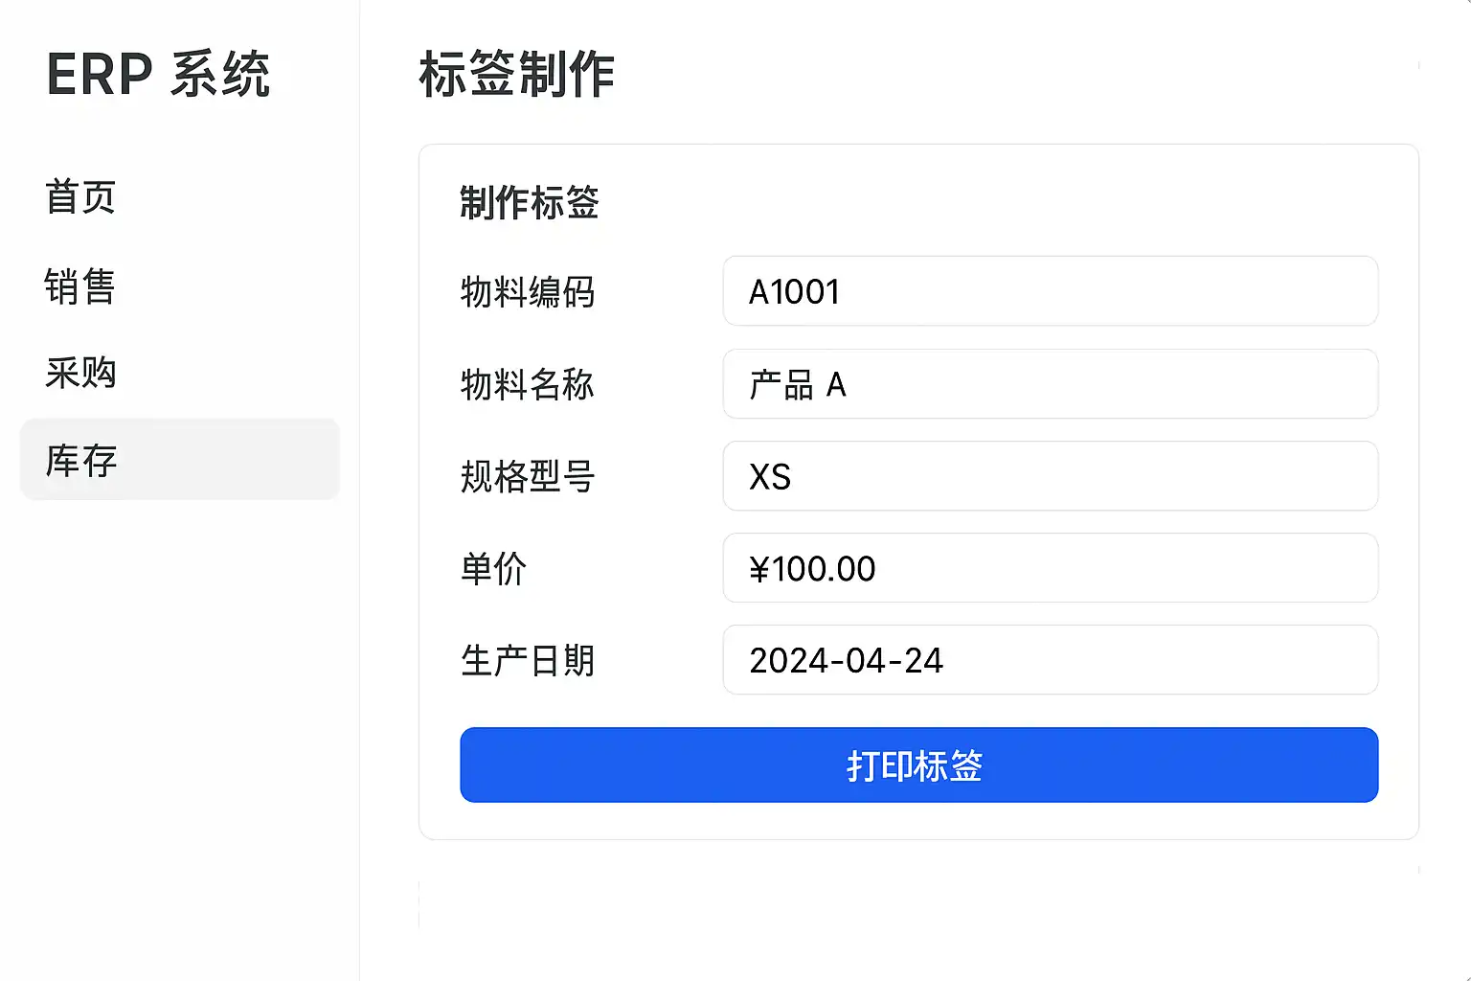Screen dimensions: 1471x981
Task: Select the 规格型号 input with XS
Action: (x=1050, y=476)
